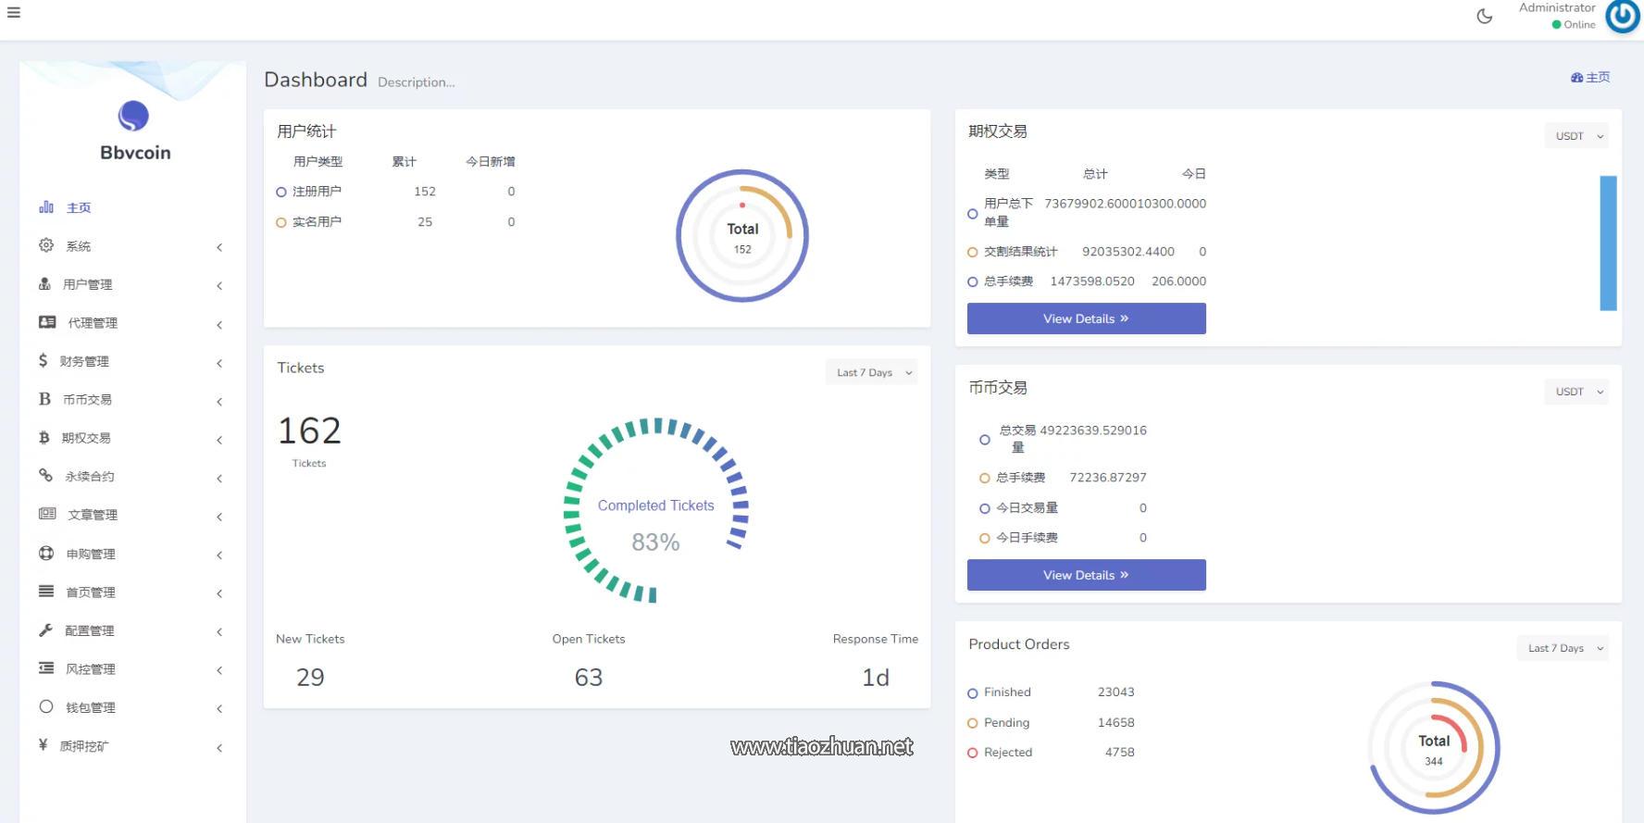
Task: Click the blue bar in 期权交易 chart
Action: [1608, 243]
